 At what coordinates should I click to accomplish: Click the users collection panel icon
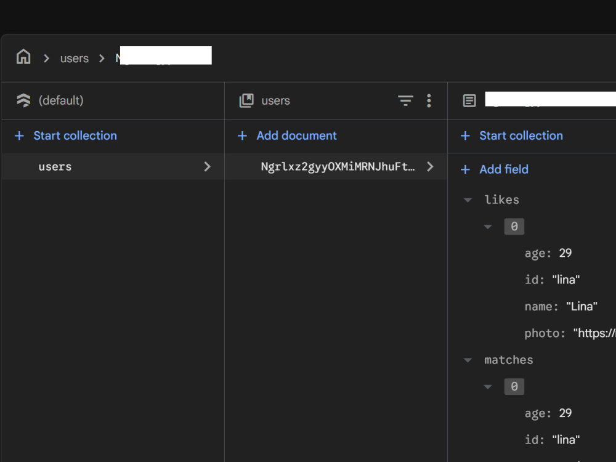tap(246, 100)
